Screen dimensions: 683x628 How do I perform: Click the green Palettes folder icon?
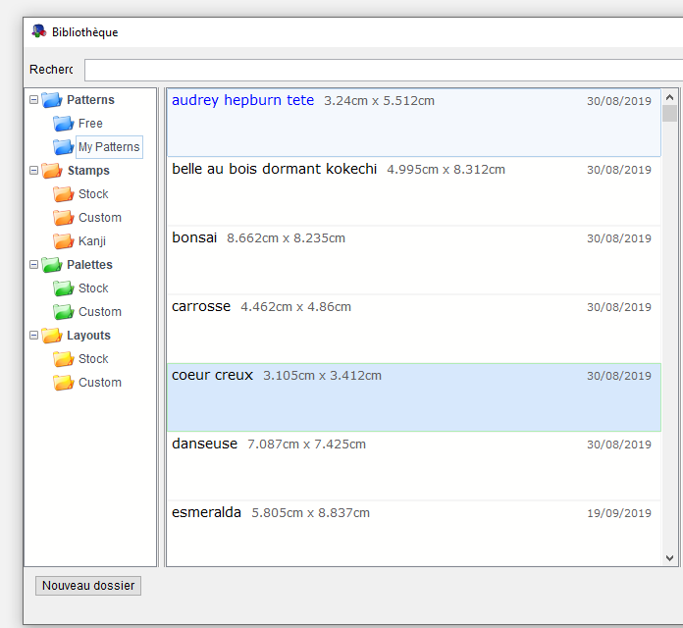(x=52, y=265)
